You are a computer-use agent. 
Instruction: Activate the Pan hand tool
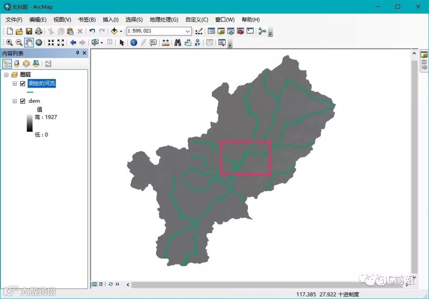29,42
